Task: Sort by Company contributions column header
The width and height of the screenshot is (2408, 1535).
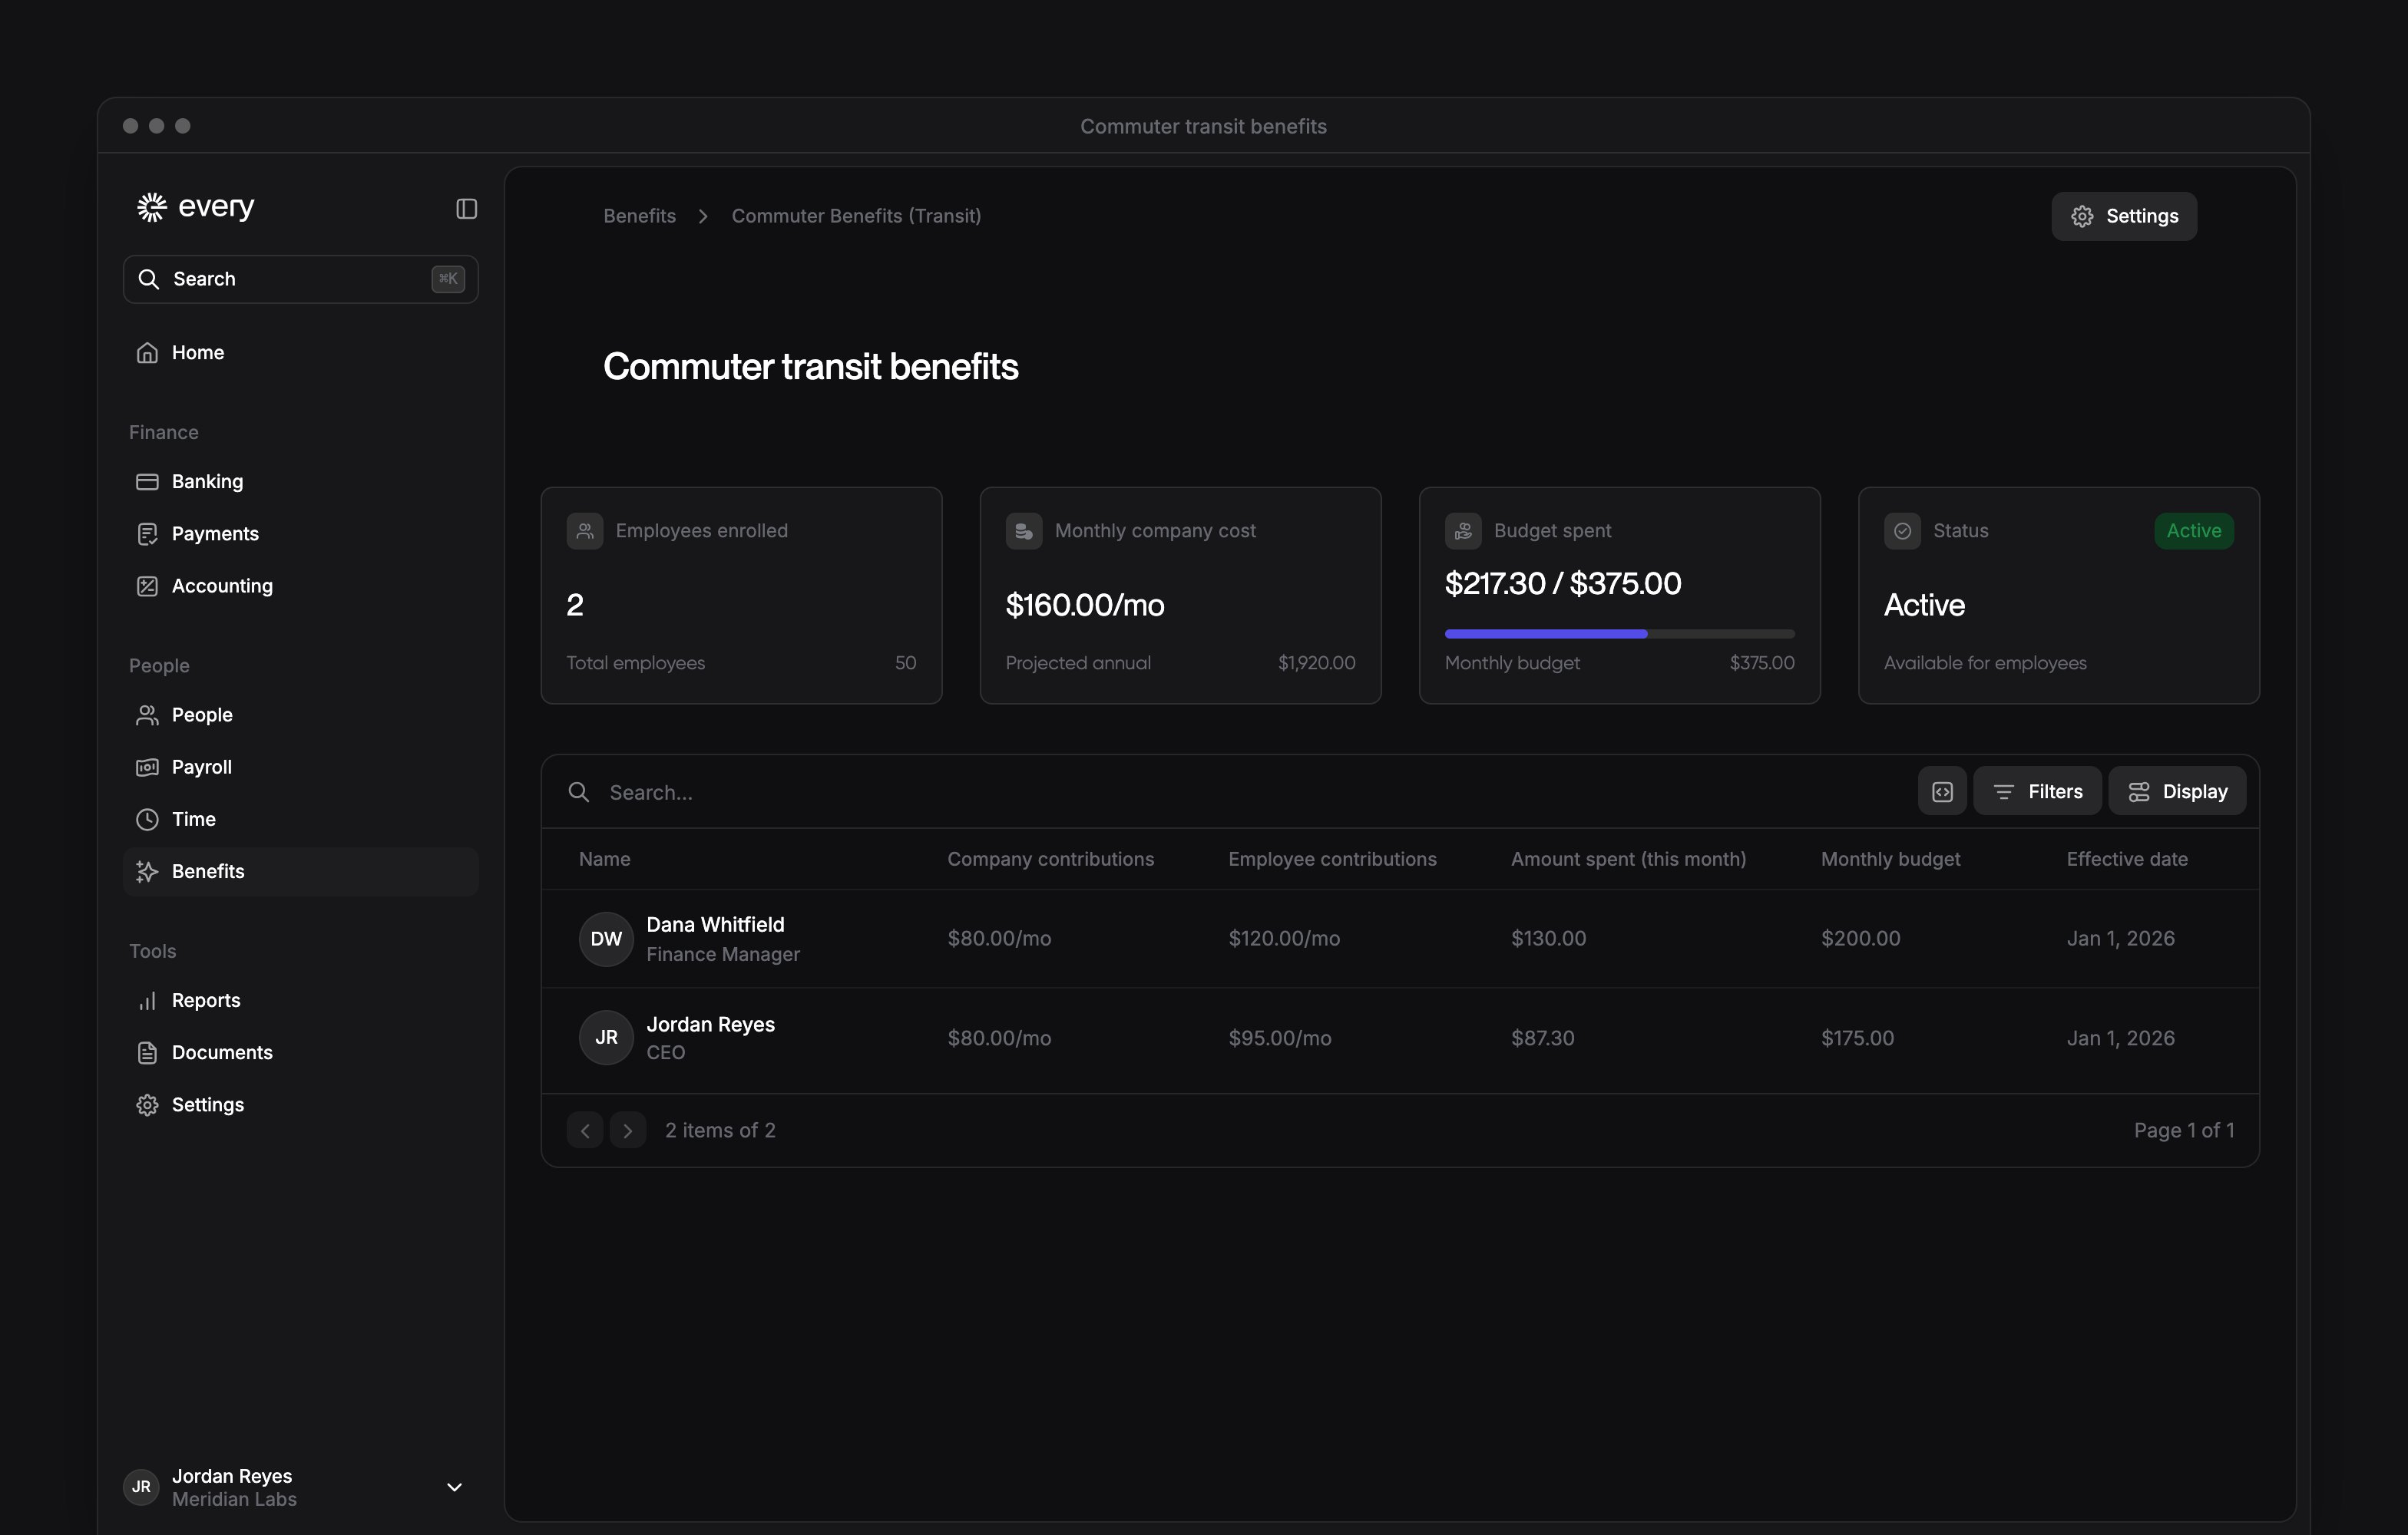Action: click(1050, 860)
